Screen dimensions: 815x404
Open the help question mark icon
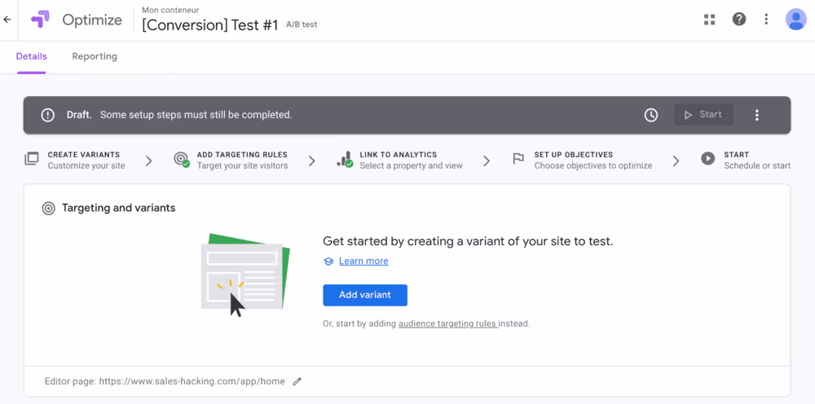pos(739,20)
